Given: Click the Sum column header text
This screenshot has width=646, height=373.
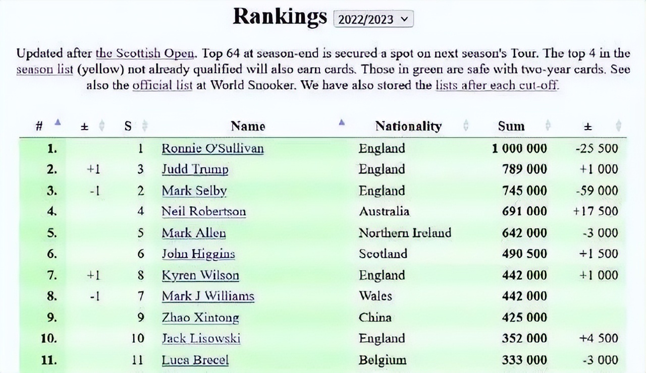Looking at the screenshot, I should coord(511,126).
